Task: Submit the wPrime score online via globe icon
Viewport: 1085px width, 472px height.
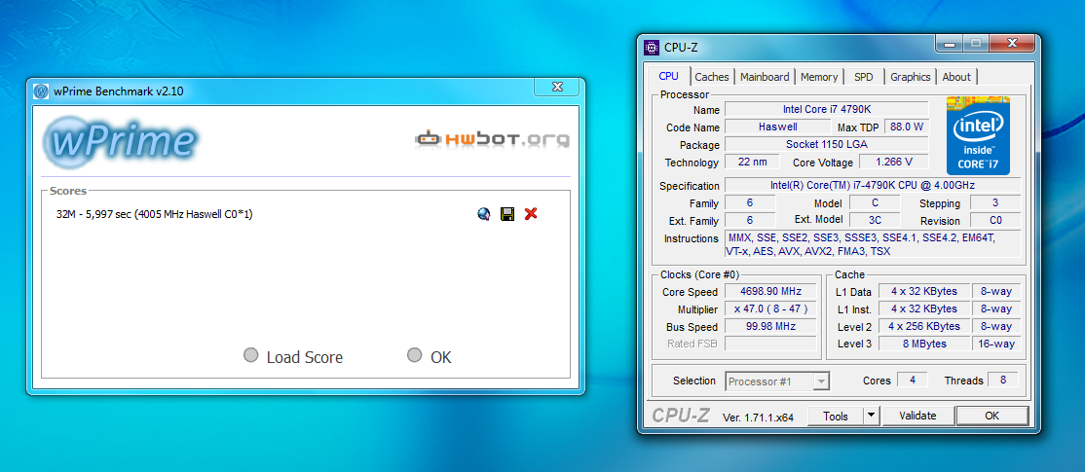Action: (x=484, y=214)
